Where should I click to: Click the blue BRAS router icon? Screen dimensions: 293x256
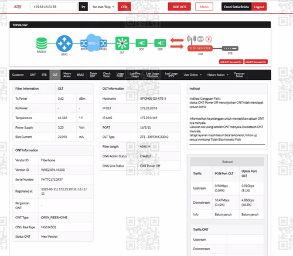pos(64,43)
